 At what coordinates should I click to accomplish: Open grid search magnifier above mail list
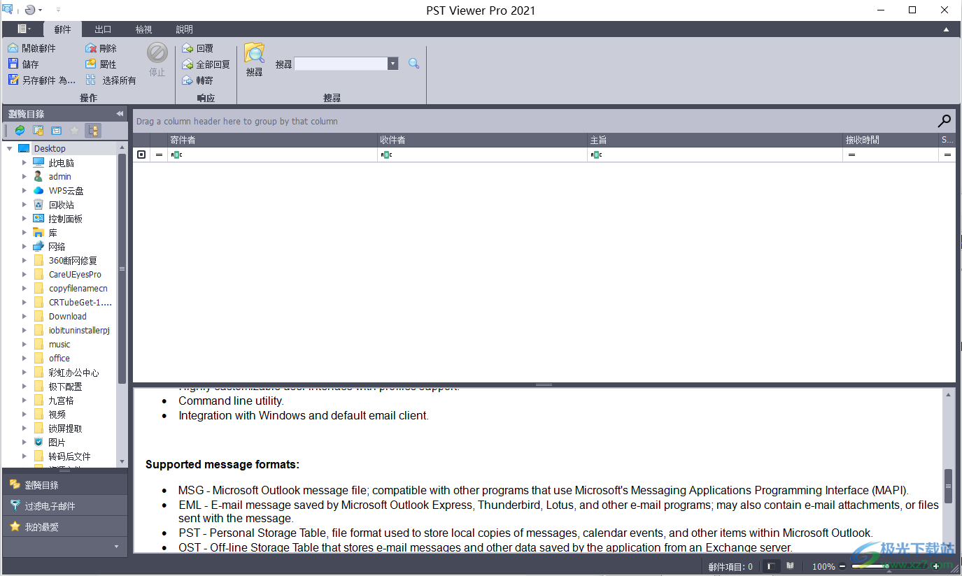[x=945, y=121]
